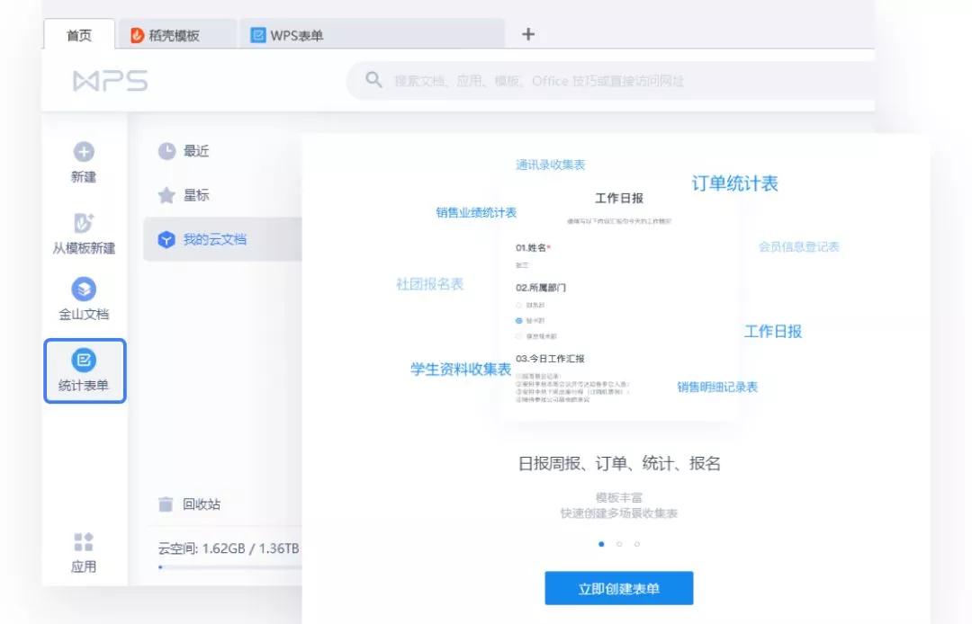Click the 最近 clock icon
Screen dimensions: 972x624
(167, 151)
